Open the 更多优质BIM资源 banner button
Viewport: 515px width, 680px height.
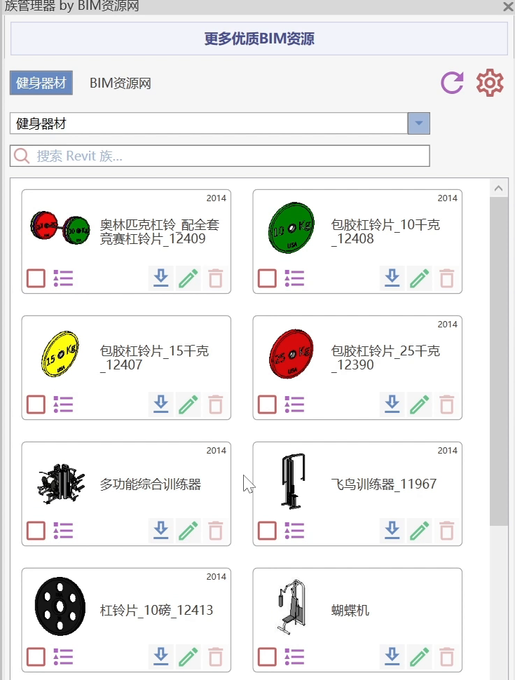point(259,39)
